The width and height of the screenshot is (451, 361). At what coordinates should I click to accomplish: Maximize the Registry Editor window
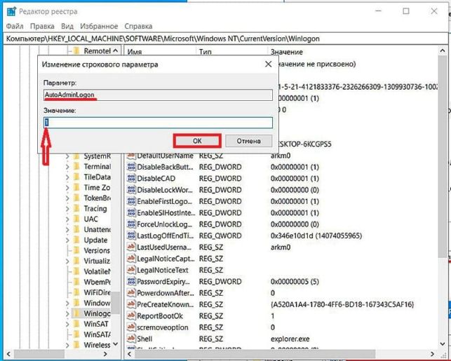pos(406,11)
